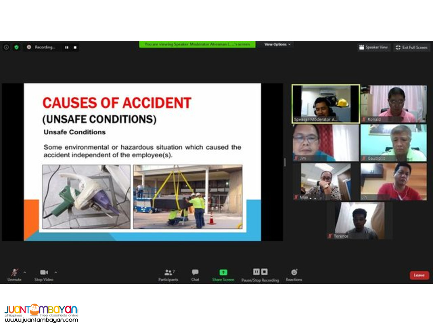
Task: Open the Participants panel
Action: point(168,272)
